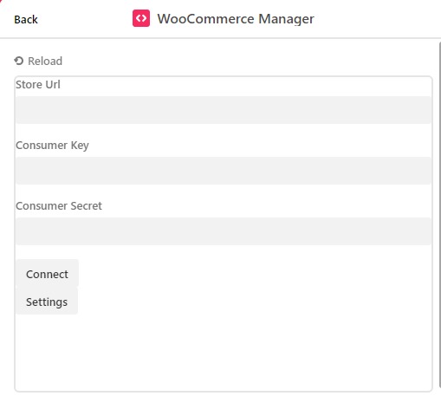
Task: Click the WooCommerce Manager title text
Action: (x=236, y=19)
